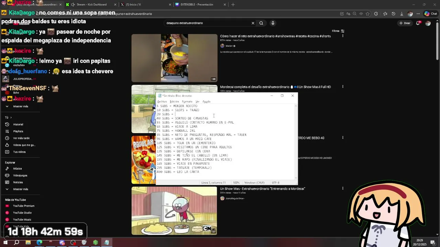Open the Filtros filter icon
This screenshot has width=440, height=247.
click(342, 31)
